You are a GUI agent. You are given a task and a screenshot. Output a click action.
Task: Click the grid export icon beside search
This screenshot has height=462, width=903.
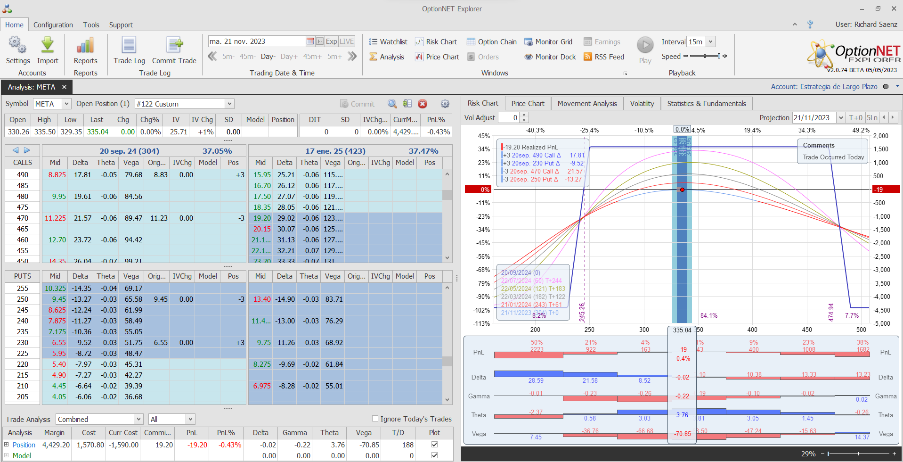click(407, 104)
